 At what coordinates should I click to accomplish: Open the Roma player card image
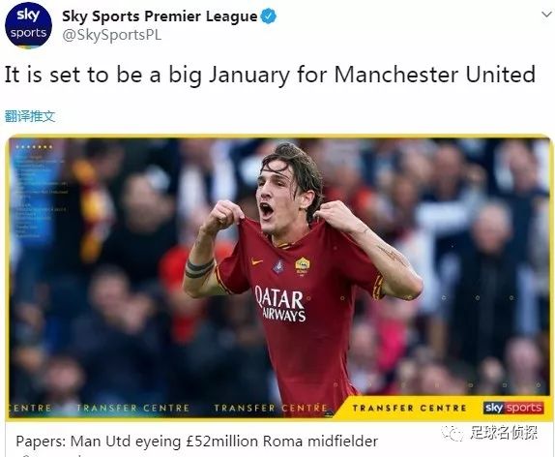coord(280,278)
